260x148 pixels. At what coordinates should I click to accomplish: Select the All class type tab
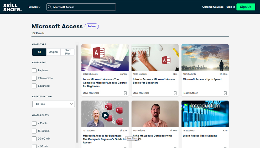[39, 52]
